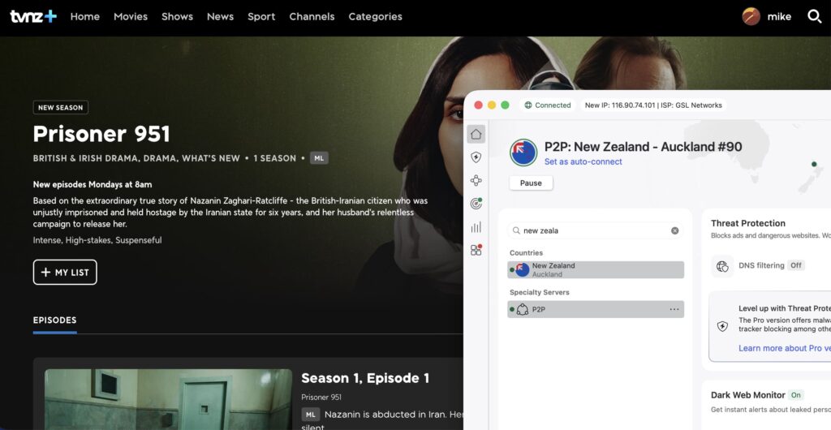Click the large New Zealand flag icon

[523, 153]
